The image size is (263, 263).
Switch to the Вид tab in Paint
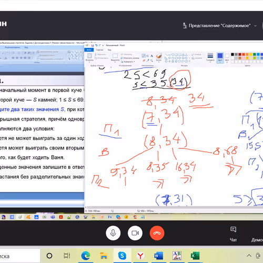109,50
